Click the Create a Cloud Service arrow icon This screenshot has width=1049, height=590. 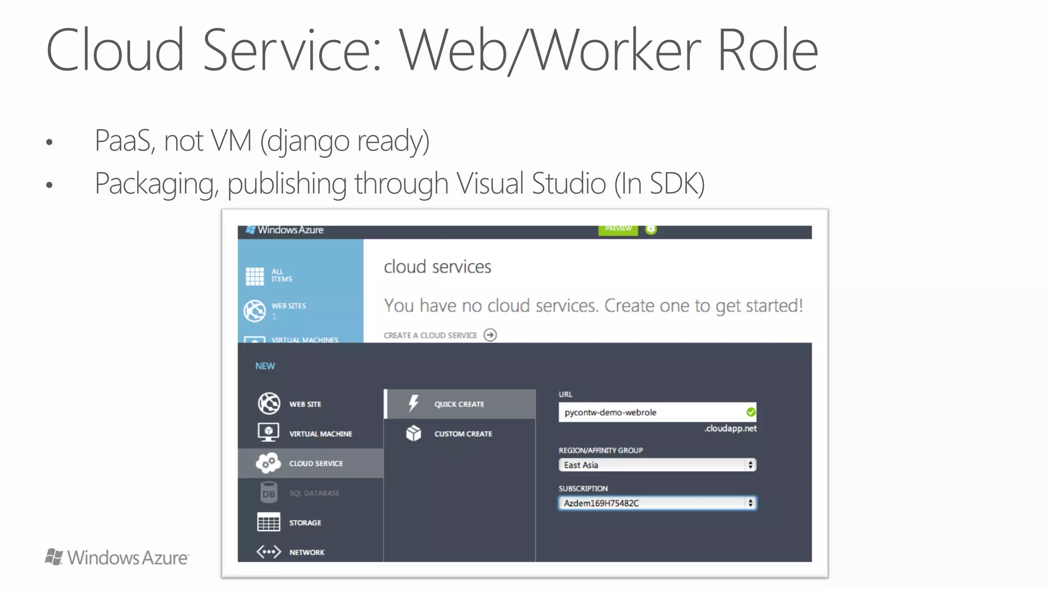coord(490,335)
